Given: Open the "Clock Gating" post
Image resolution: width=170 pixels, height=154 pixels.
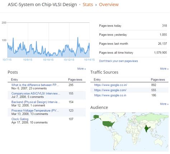Looking at the screenshot, I should (20, 119).
